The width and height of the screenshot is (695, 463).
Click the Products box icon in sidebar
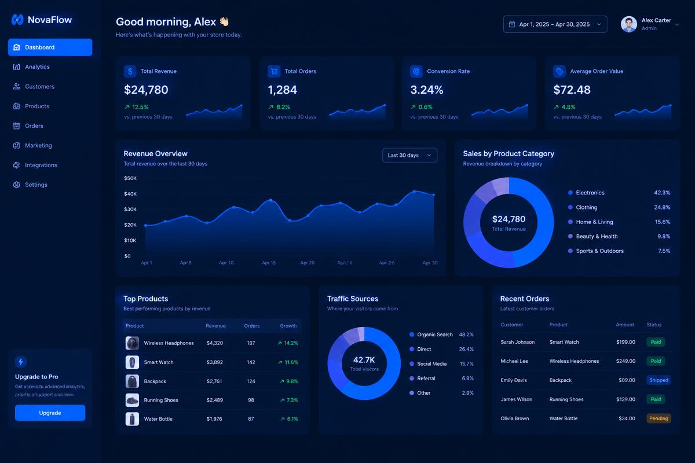click(16, 106)
